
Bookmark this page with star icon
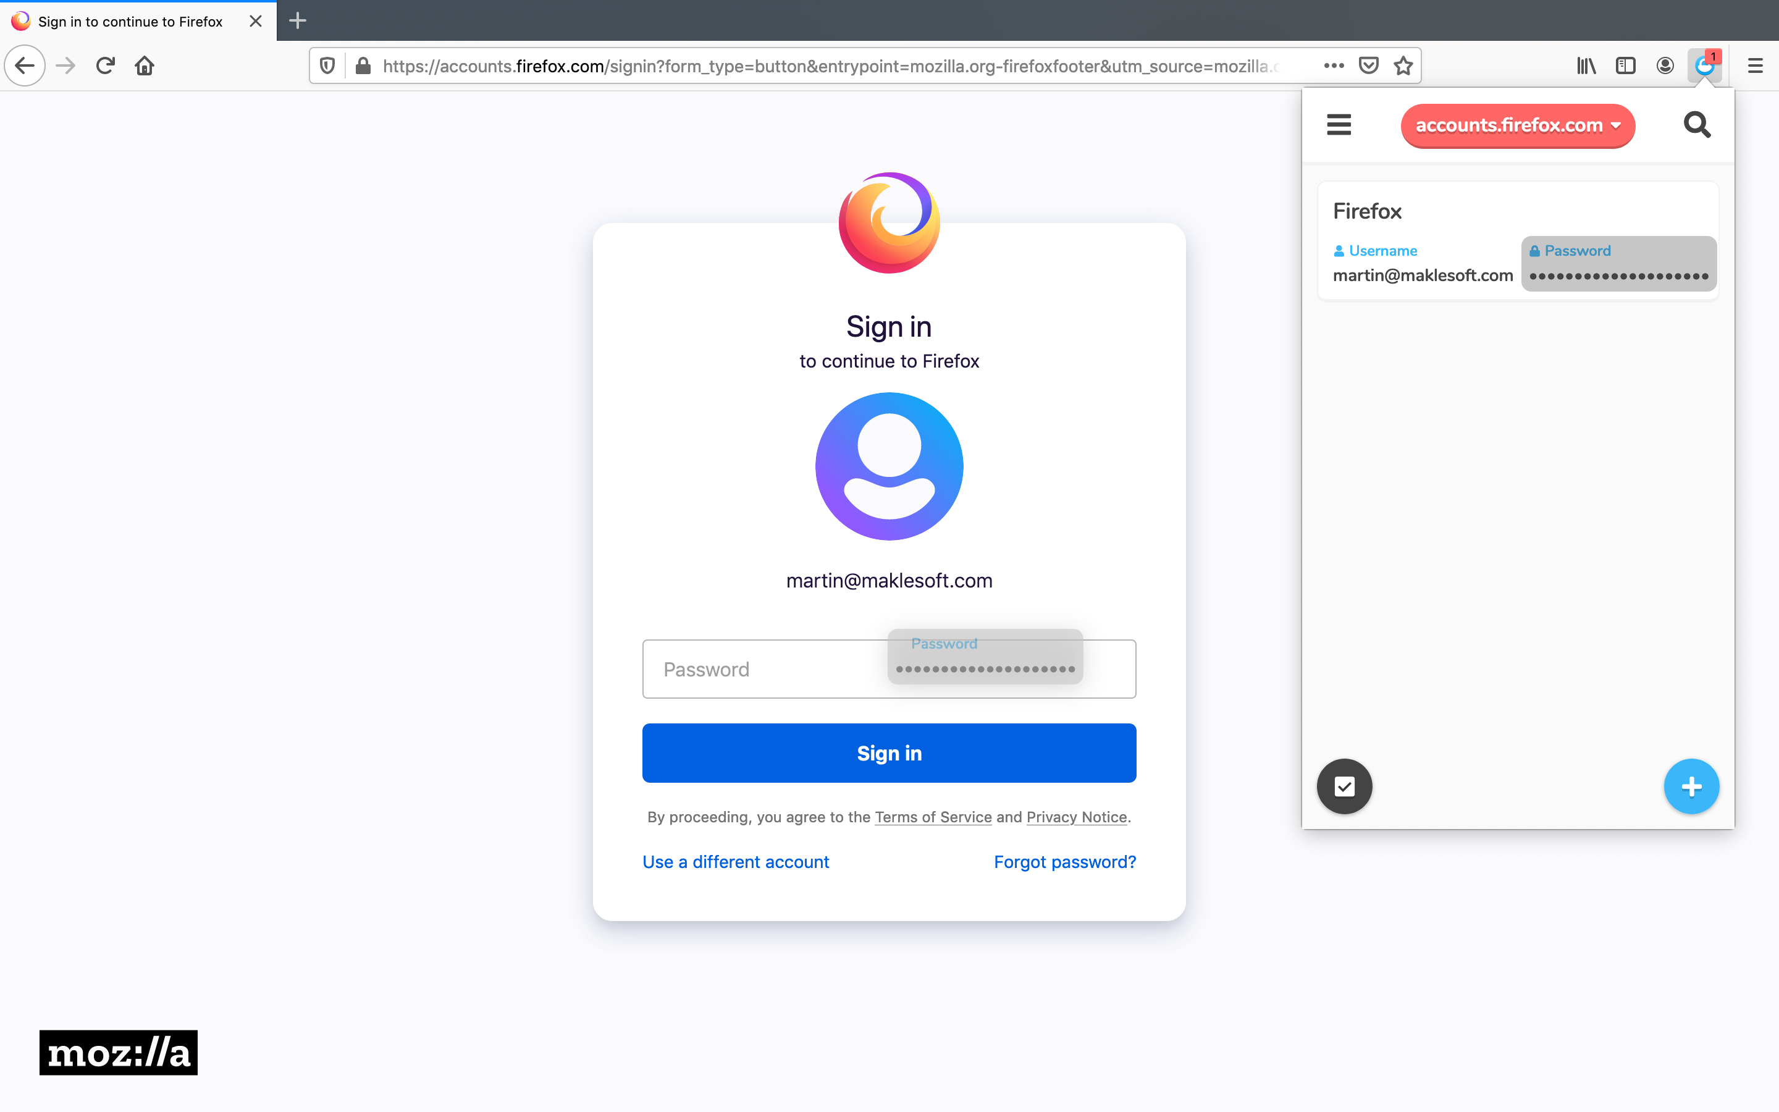(1403, 66)
